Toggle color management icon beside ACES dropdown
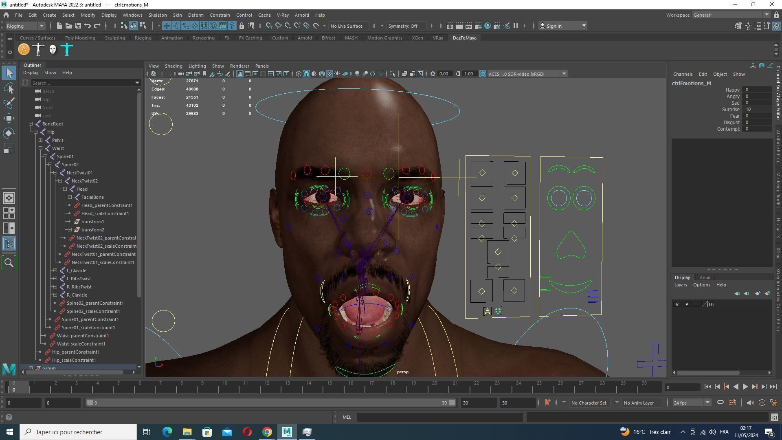This screenshot has width=782, height=440. pyautogui.click(x=483, y=74)
